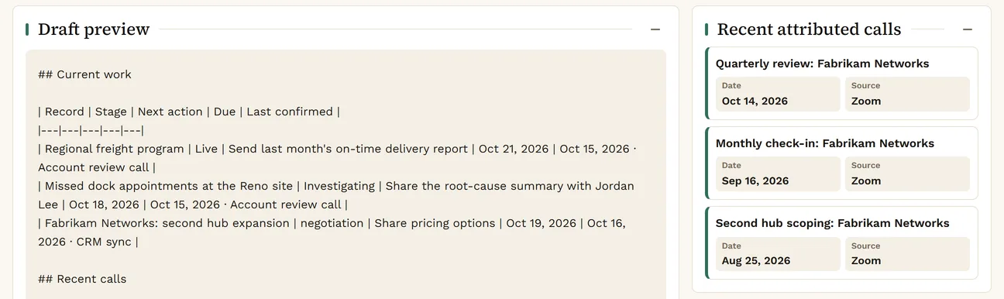Click the Draft preview heading
Viewport: 1004px width, 299px height.
(x=94, y=29)
